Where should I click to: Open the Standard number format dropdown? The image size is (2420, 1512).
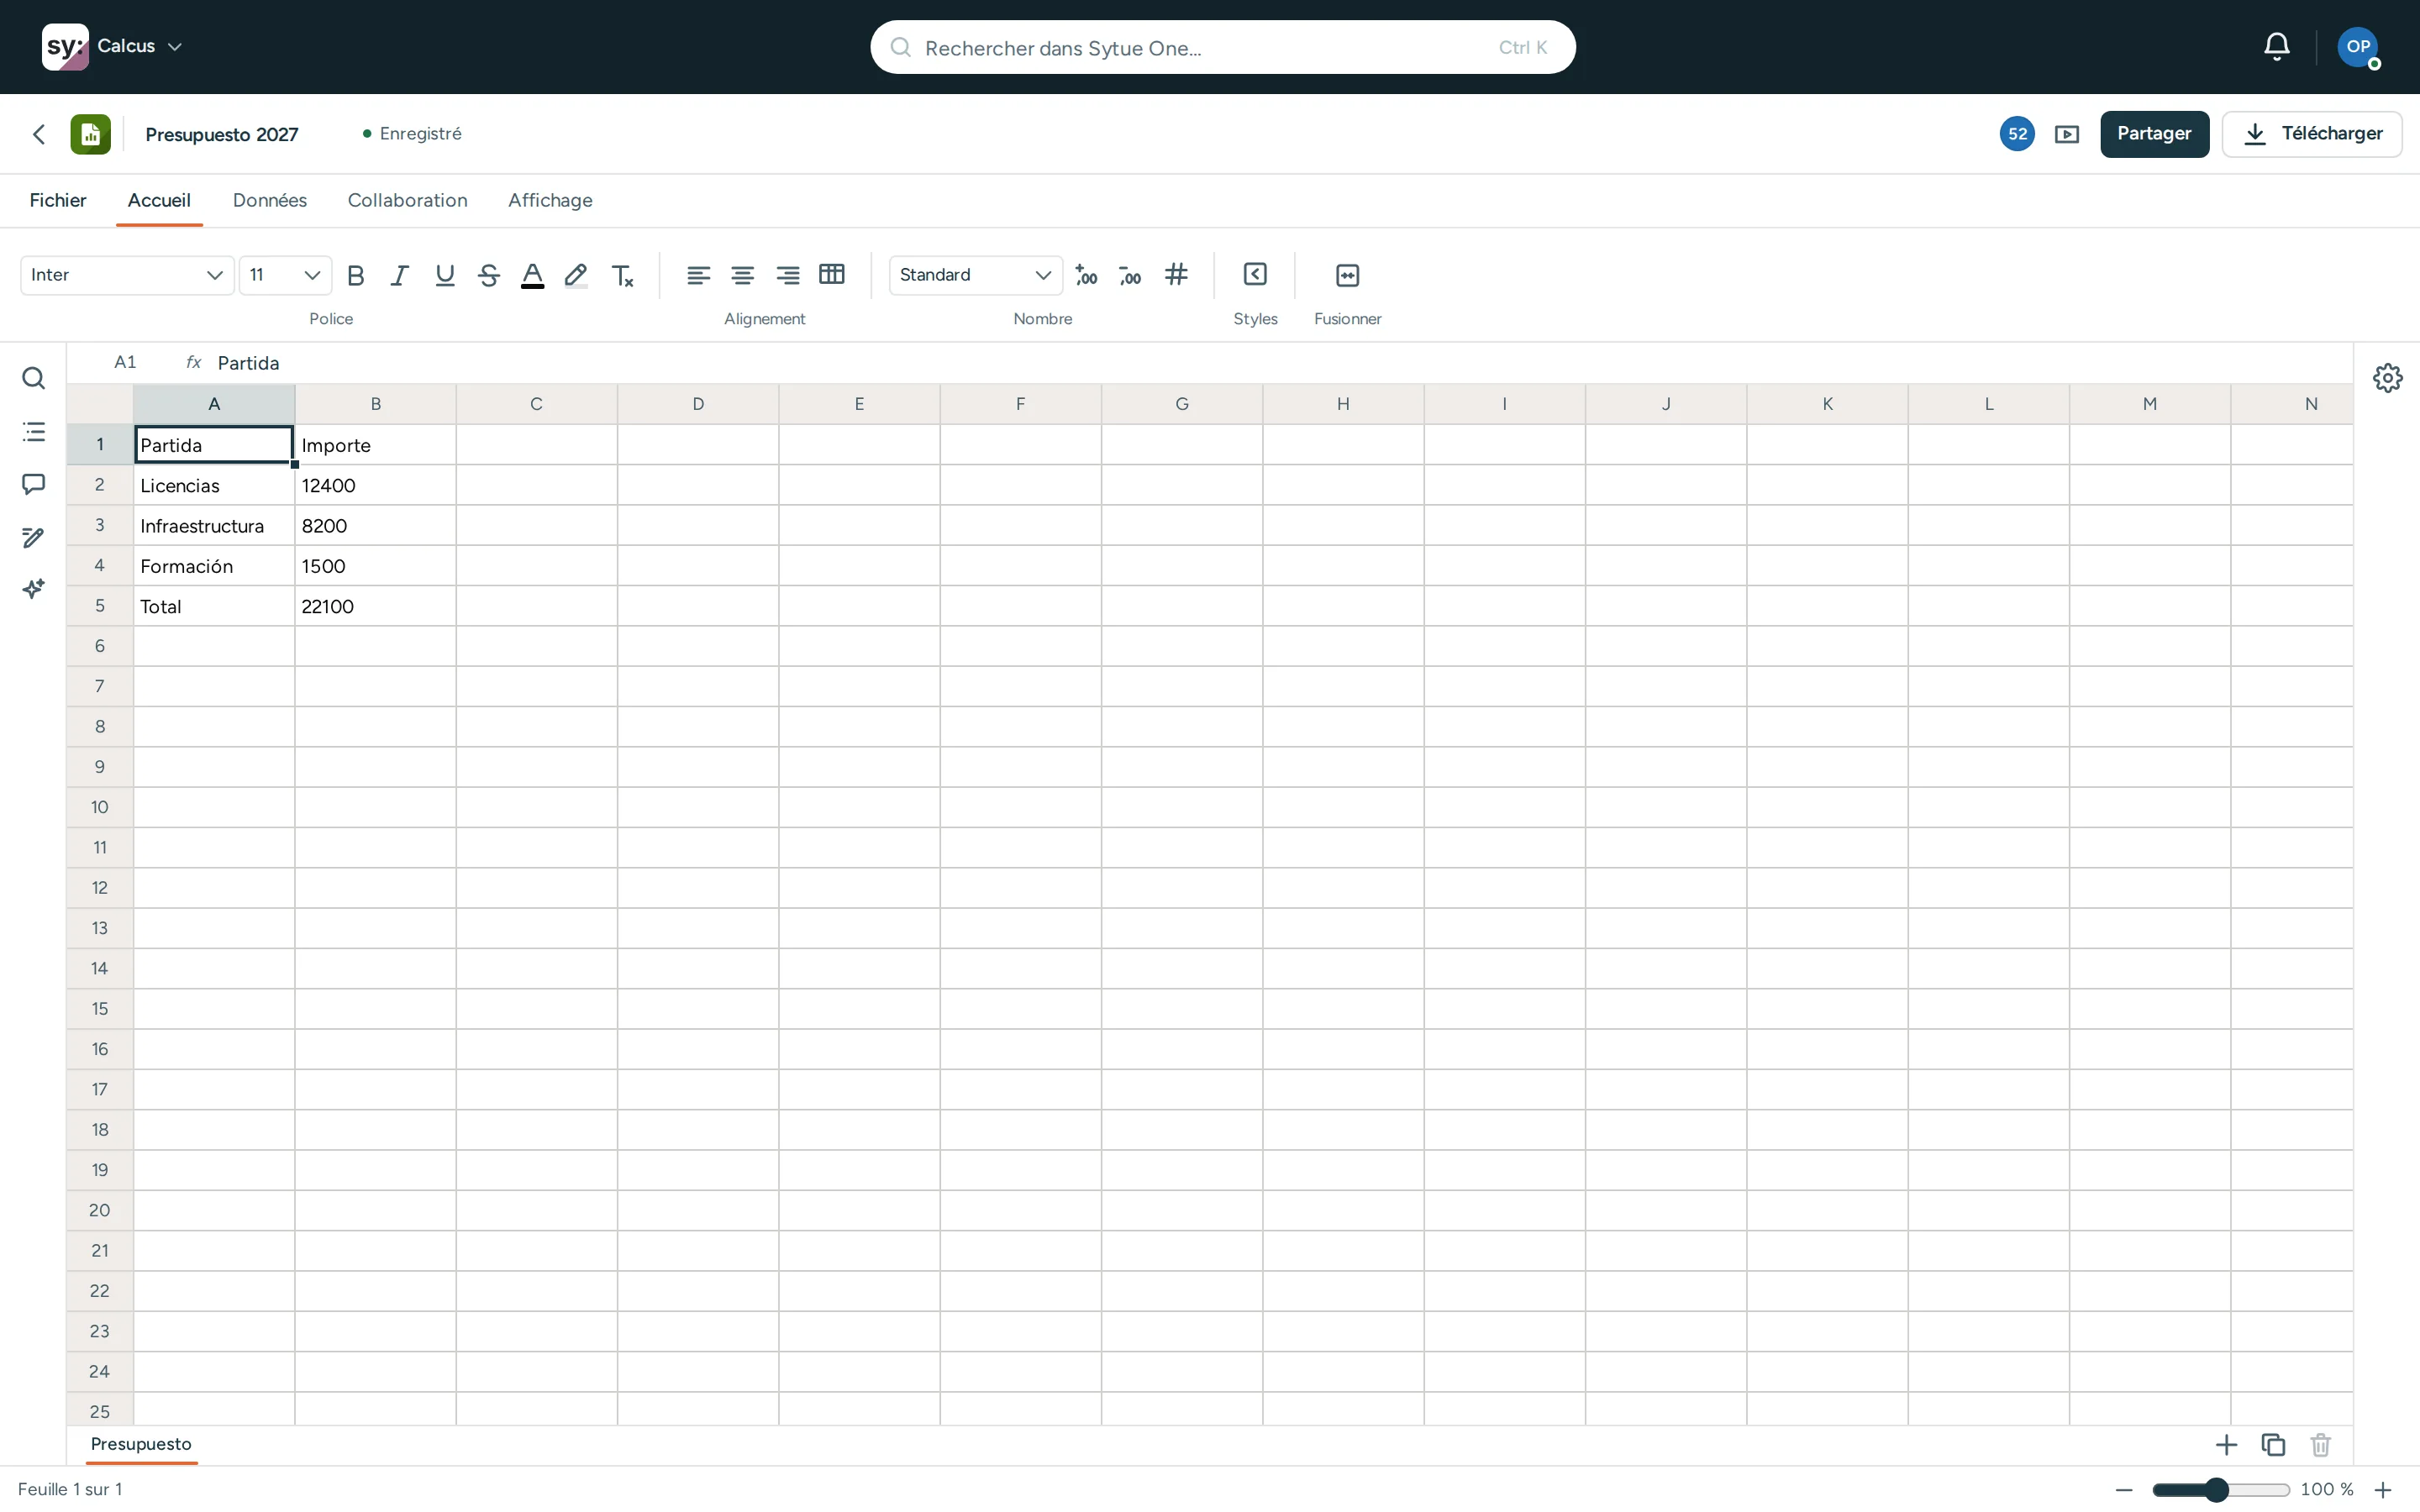975,275
